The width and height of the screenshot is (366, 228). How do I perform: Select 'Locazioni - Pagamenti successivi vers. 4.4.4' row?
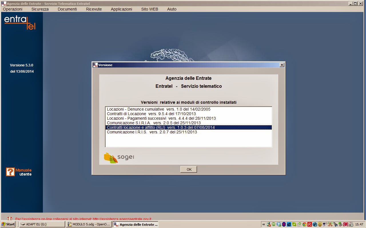click(188, 118)
